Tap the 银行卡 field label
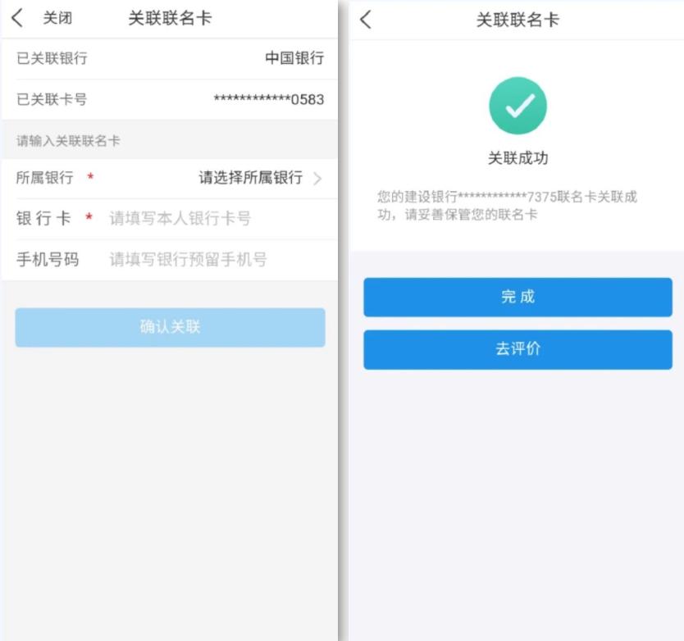 point(43,219)
